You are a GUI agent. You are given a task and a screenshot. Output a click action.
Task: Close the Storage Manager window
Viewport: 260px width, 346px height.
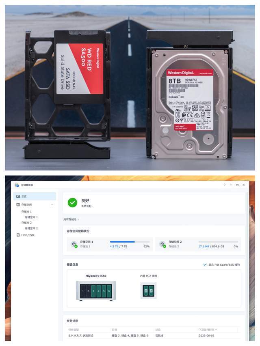[244, 185]
